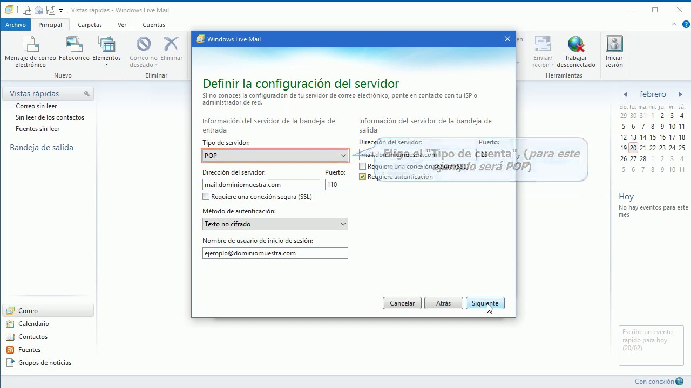
Task: Select Correo sin leer quick view
Action: click(x=36, y=106)
